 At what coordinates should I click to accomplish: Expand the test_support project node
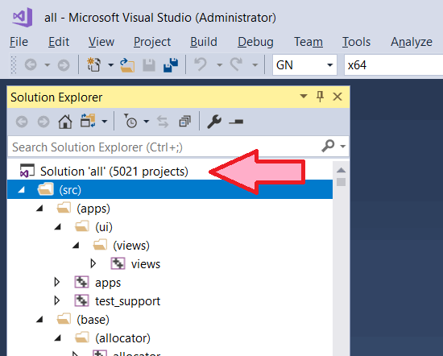[57, 300]
